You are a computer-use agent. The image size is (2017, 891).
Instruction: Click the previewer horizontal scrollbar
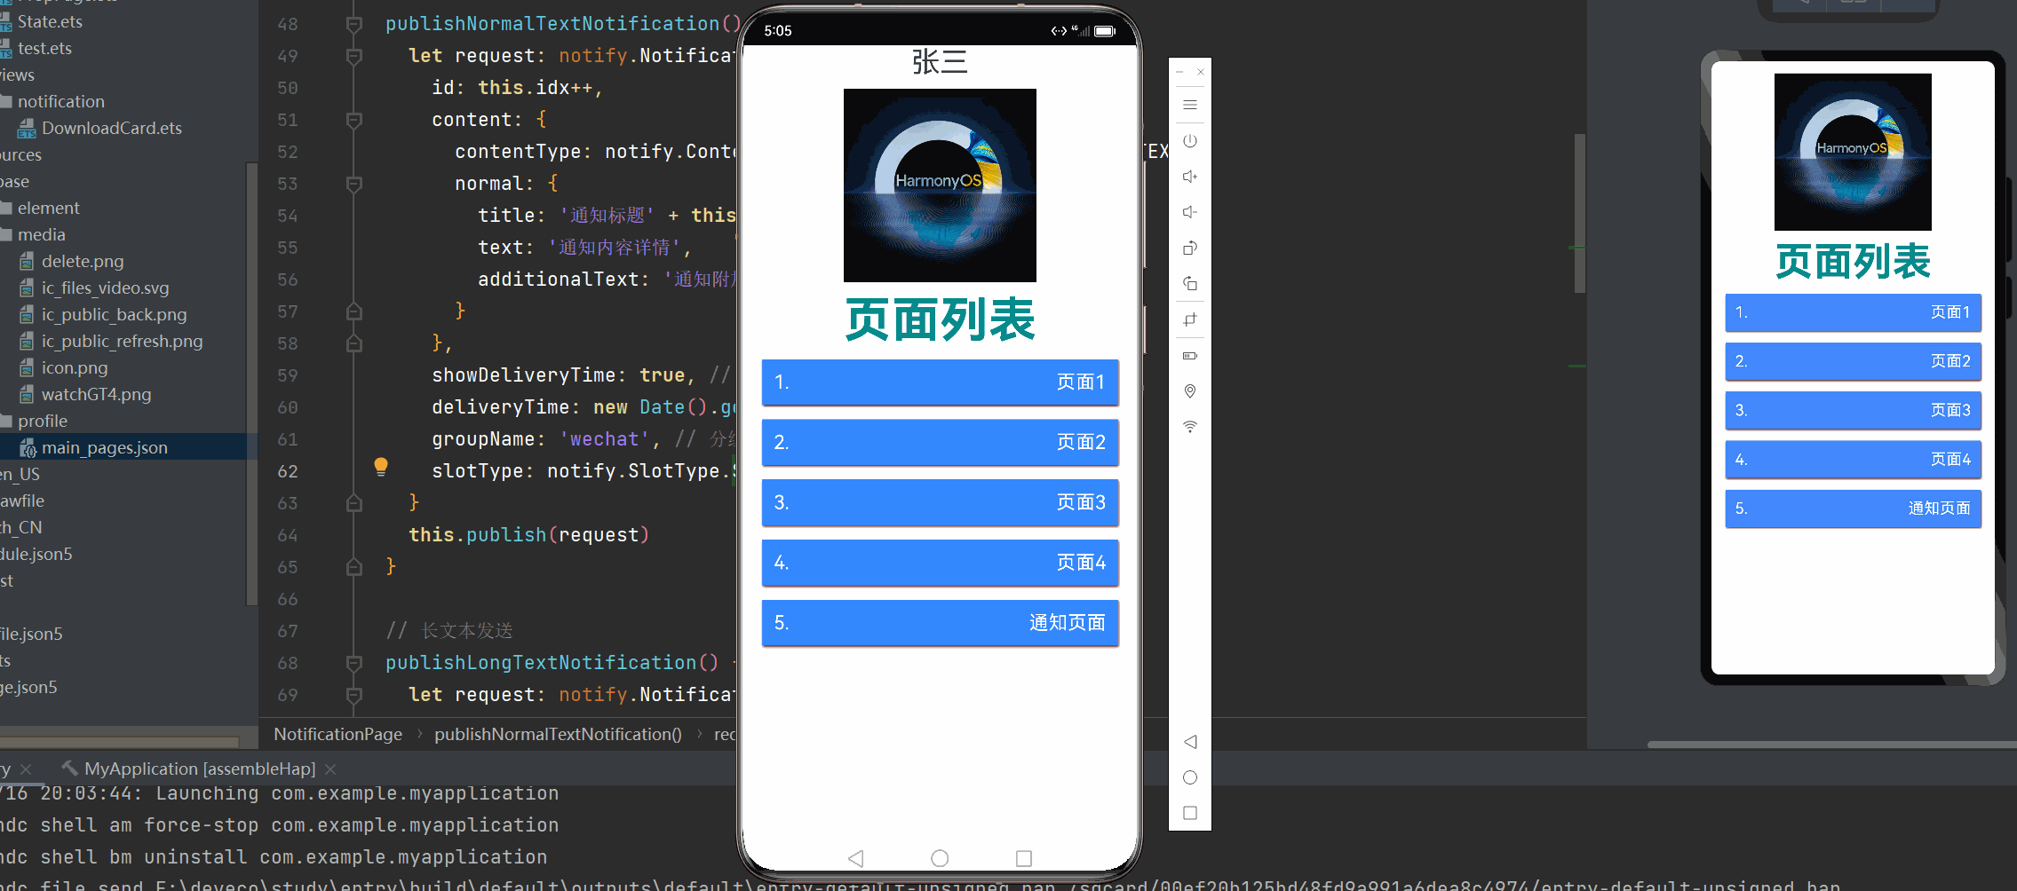coord(1831,745)
